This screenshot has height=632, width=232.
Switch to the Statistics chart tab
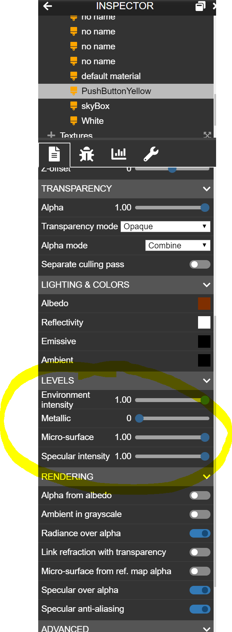coord(119,154)
